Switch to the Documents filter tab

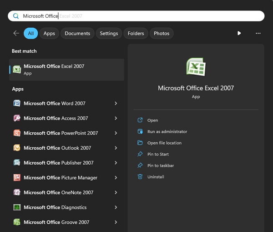point(77,33)
